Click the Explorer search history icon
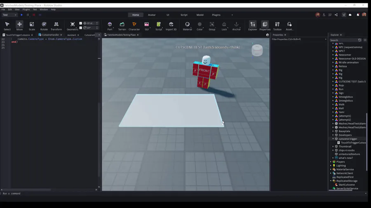The height and width of the screenshot is (208, 371). 359,40
